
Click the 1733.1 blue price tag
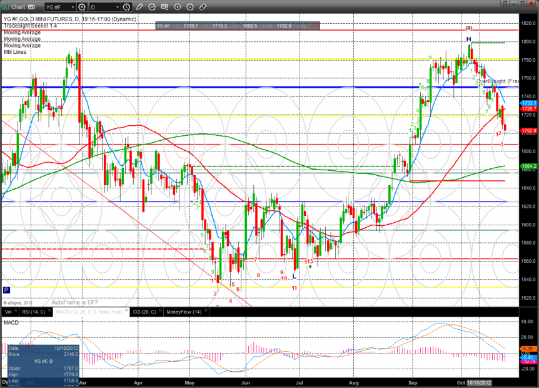[528, 103]
